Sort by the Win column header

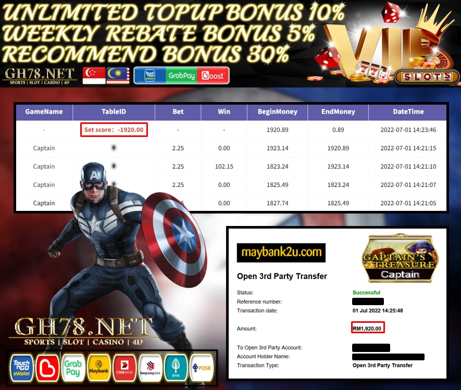click(224, 111)
